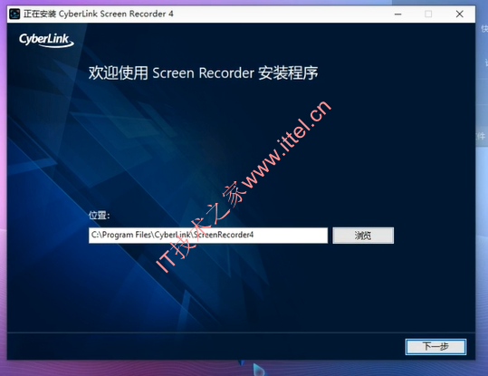Click the disabled maximize button in the title bar
This screenshot has height=376, width=488.
click(x=428, y=14)
